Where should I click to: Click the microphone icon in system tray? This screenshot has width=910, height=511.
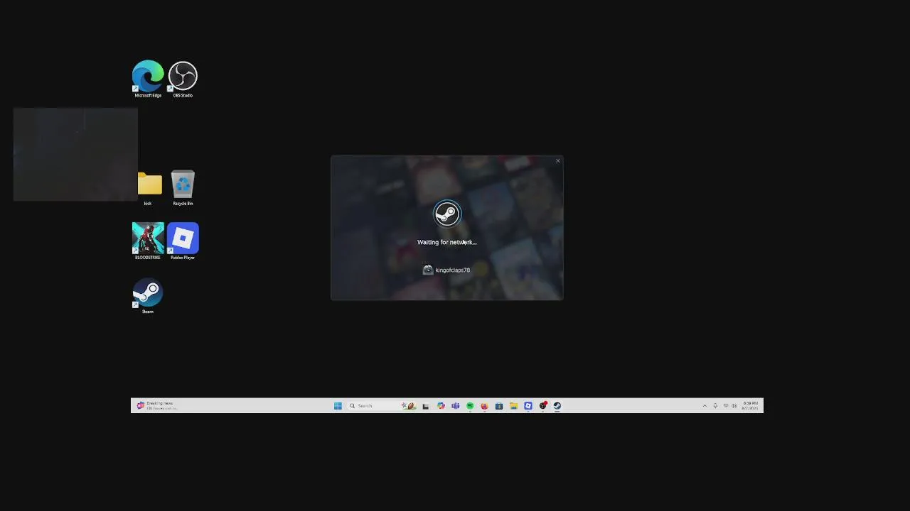(715, 406)
